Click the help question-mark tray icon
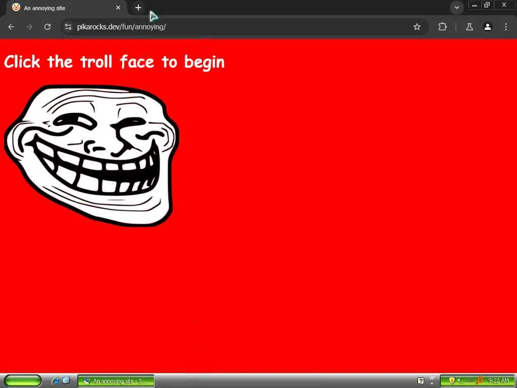 tap(421, 381)
